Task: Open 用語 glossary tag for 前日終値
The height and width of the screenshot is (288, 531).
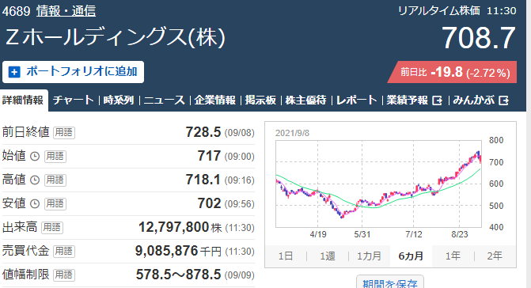Action: pyautogui.click(x=64, y=132)
